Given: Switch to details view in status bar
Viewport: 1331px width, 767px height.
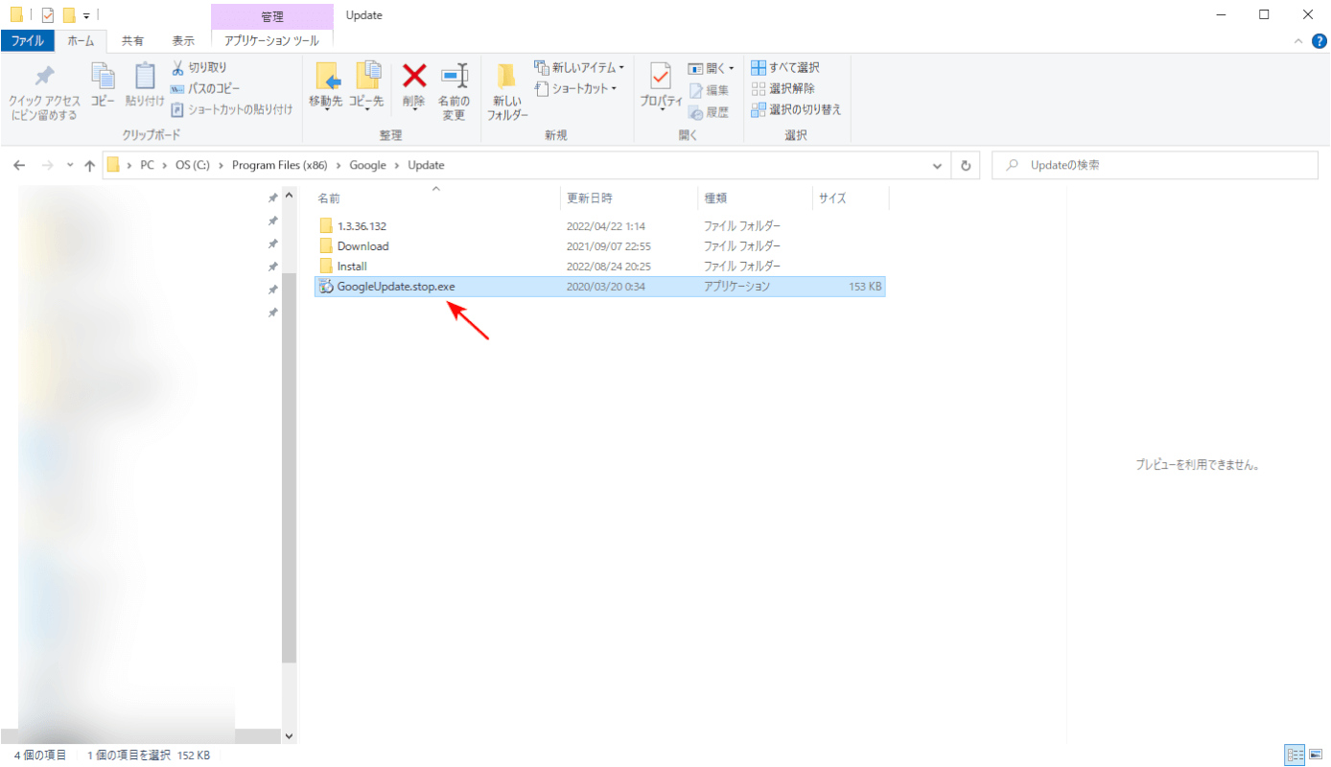Looking at the screenshot, I should pyautogui.click(x=1294, y=755).
